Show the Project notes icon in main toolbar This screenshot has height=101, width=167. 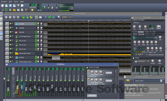[x=22, y=10]
